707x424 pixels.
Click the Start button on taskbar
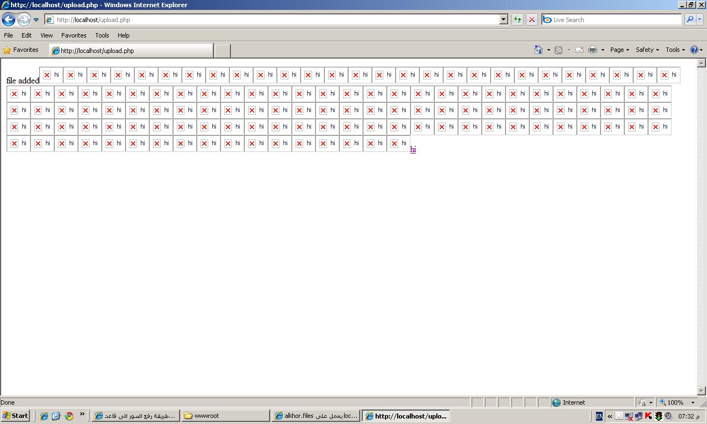[x=15, y=416]
